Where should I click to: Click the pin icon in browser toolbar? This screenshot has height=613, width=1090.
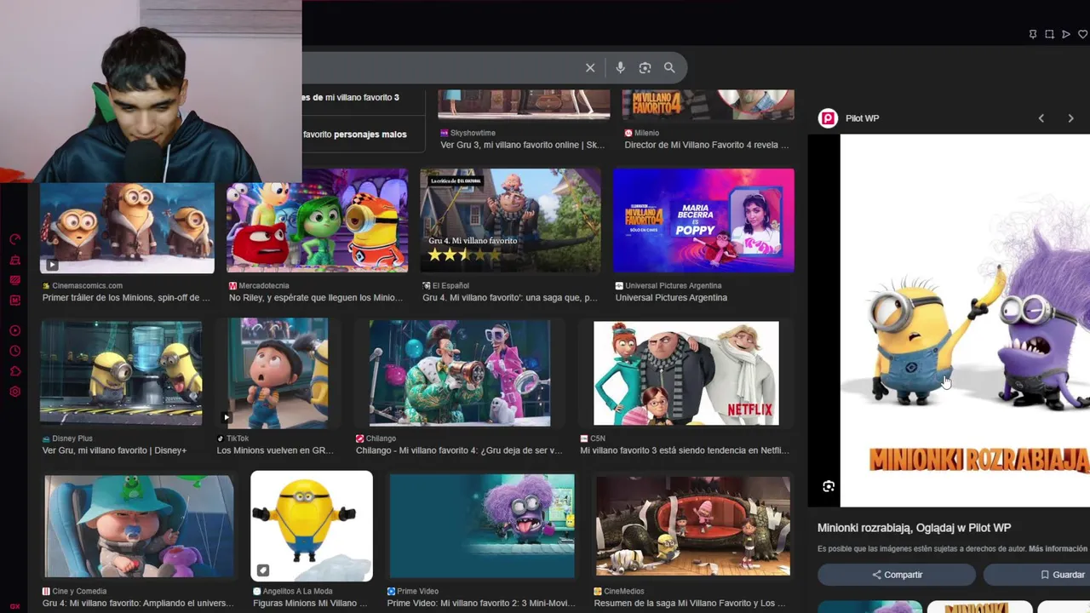(1033, 34)
